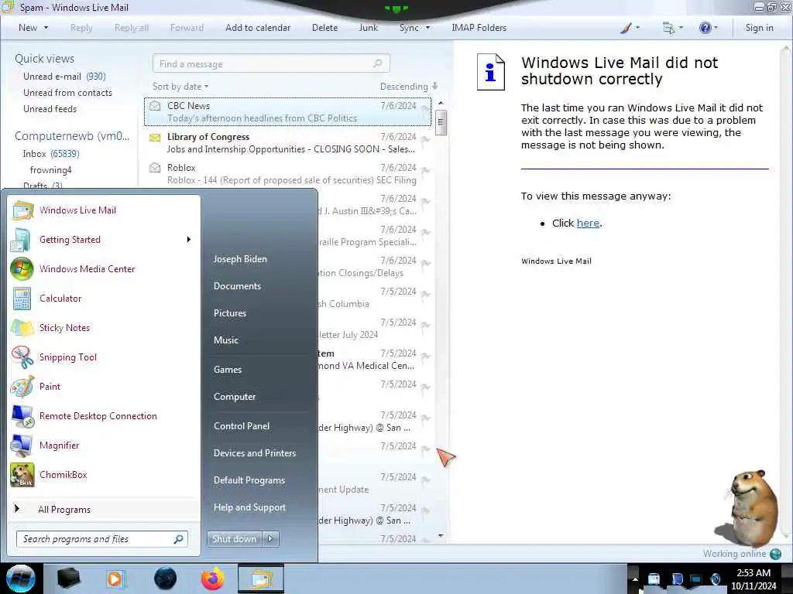Click Delete in the toolbar
The height and width of the screenshot is (594, 793).
[324, 28]
